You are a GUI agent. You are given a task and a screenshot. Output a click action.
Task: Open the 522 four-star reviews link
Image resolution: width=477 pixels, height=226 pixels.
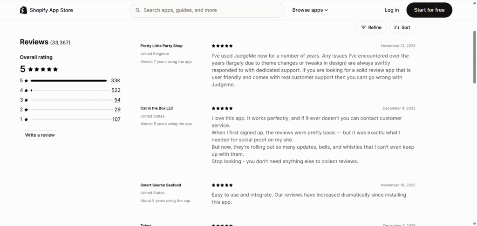[116, 90]
